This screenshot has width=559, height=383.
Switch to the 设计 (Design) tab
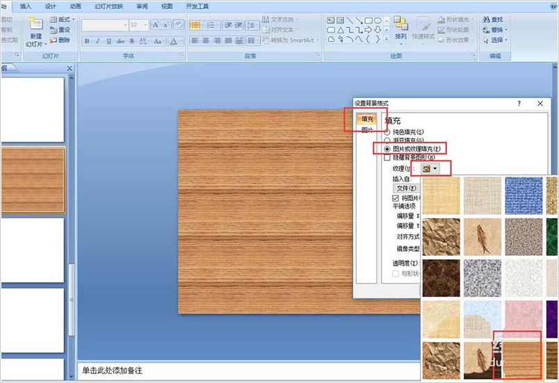[x=51, y=6]
